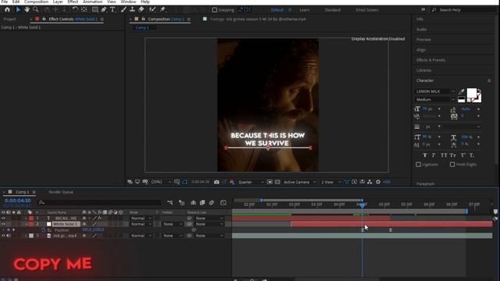The width and height of the screenshot is (500, 281).
Task: Open Normal blend mode for White Solid 1
Action: click(141, 224)
